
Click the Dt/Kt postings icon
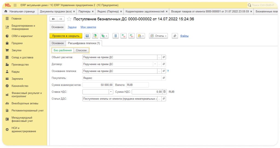(x=132, y=36)
